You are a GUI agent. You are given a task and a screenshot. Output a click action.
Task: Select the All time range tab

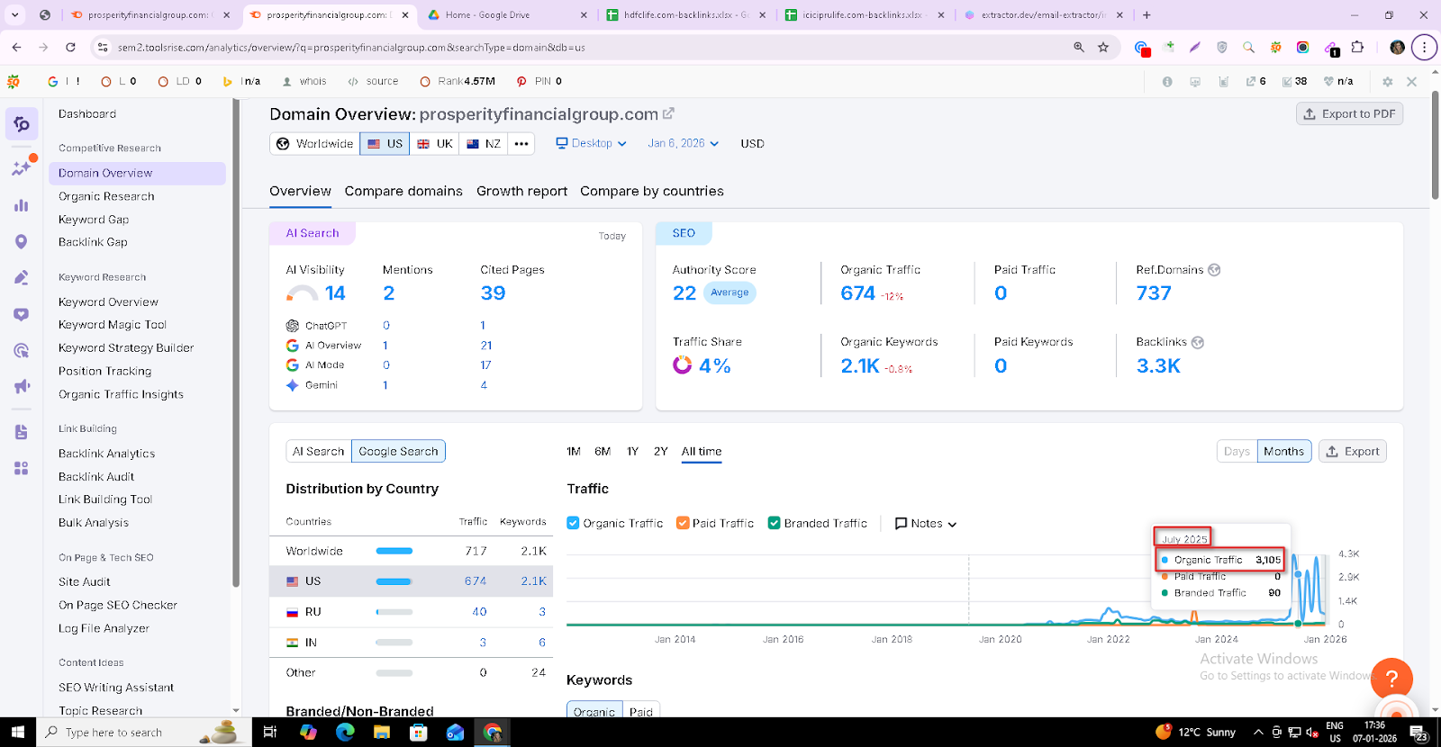[702, 451]
